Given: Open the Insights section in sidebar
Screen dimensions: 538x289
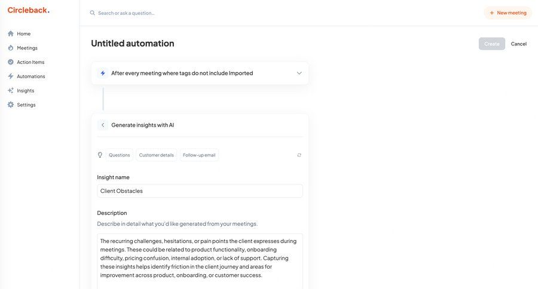Looking at the screenshot, I should 25,91.
